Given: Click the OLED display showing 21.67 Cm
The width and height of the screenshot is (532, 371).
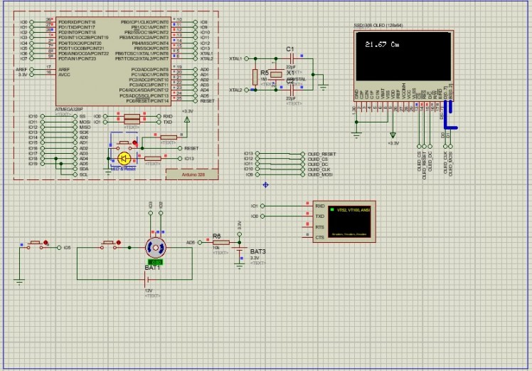Looking at the screenshot, I should (x=404, y=56).
